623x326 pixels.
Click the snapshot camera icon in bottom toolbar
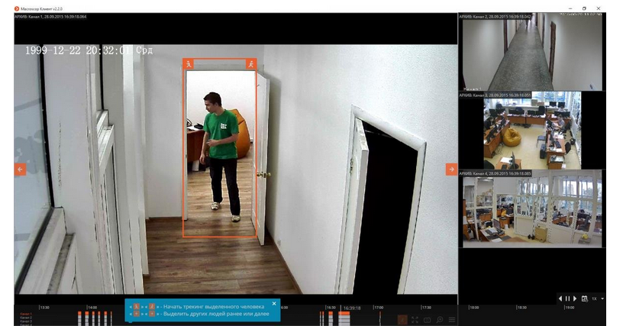[427, 320]
